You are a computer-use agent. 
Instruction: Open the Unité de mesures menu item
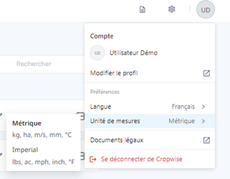(x=115, y=121)
